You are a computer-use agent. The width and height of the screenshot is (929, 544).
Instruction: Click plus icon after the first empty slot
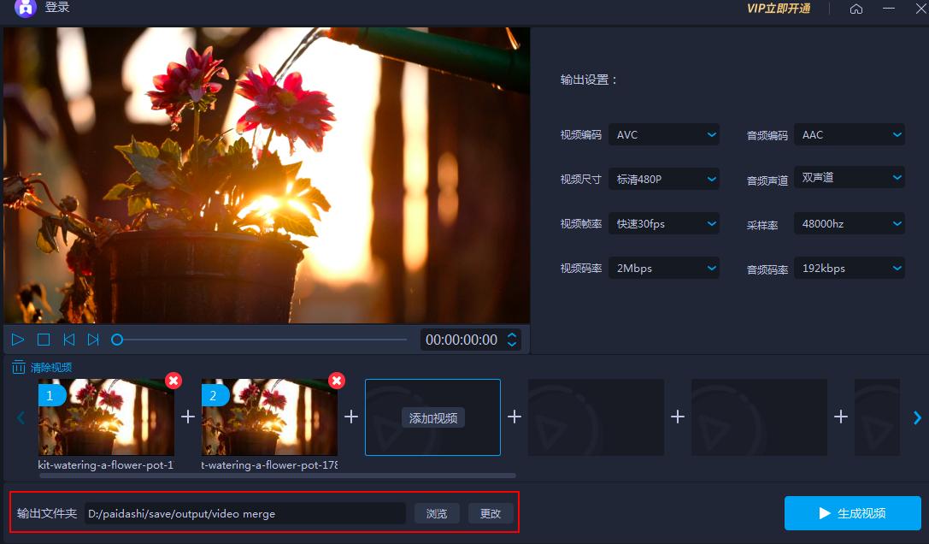pyautogui.click(x=678, y=417)
